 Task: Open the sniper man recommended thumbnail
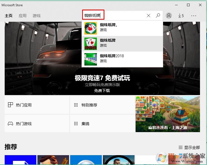click(119, 160)
